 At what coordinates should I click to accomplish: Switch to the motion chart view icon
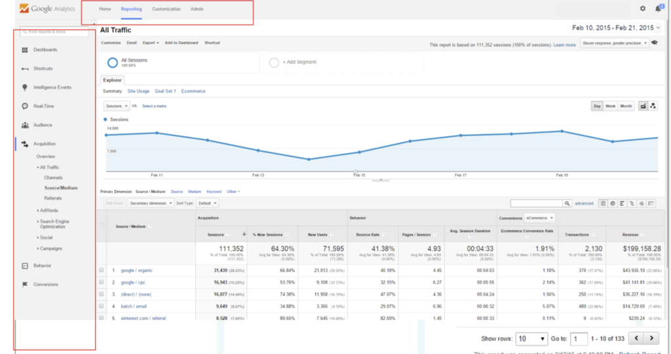pos(653,106)
